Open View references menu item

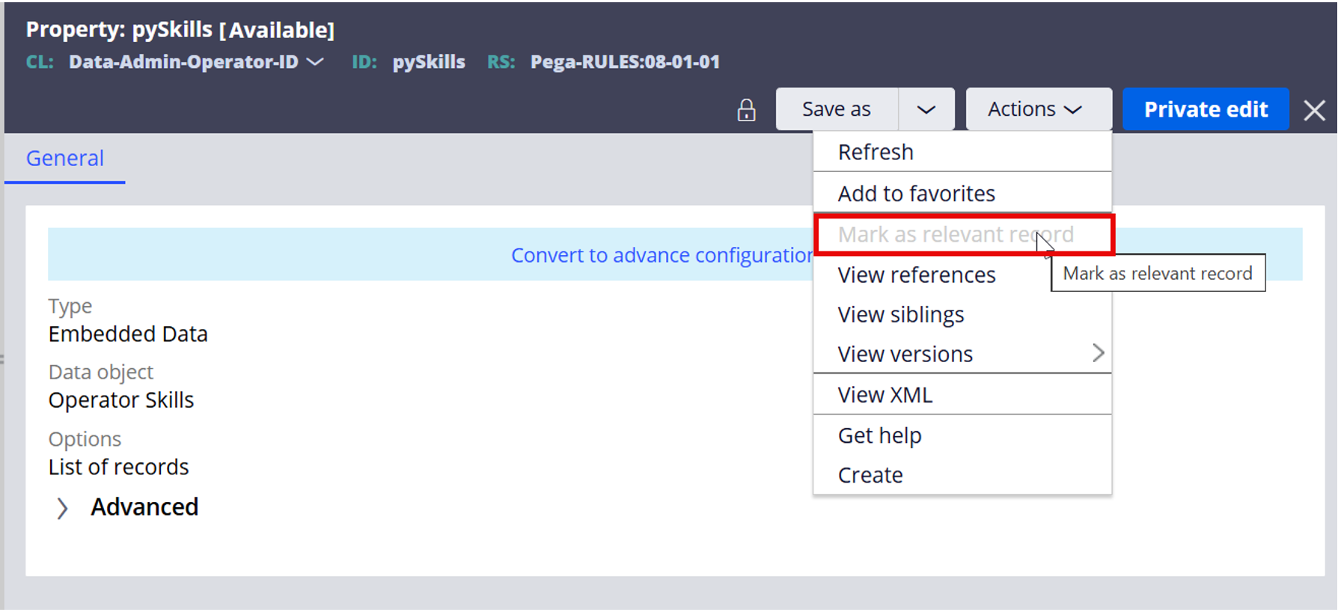click(916, 275)
